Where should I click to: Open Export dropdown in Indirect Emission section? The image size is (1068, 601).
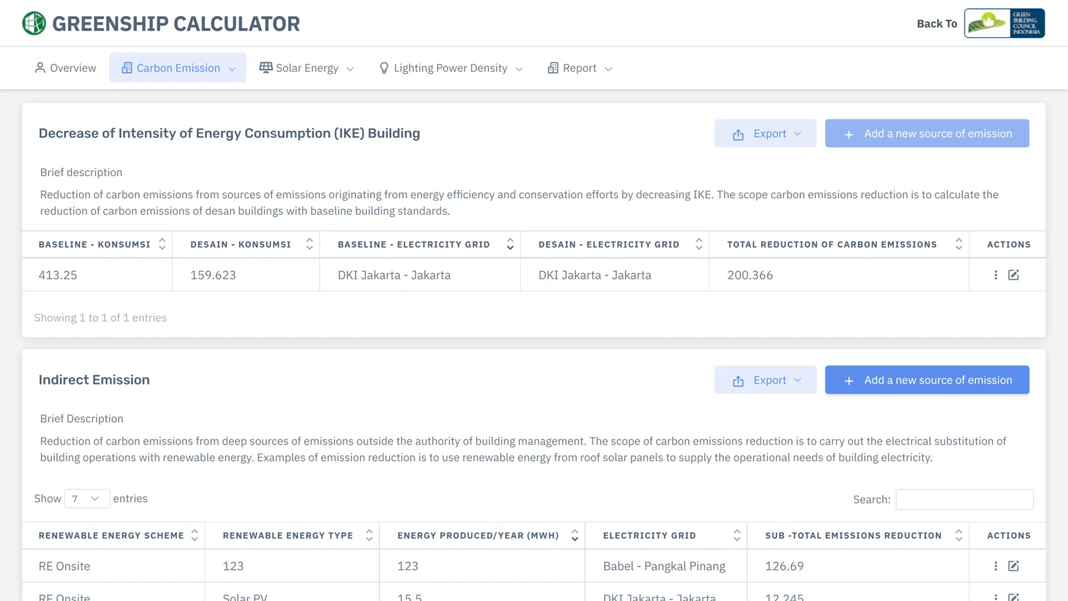coord(766,380)
